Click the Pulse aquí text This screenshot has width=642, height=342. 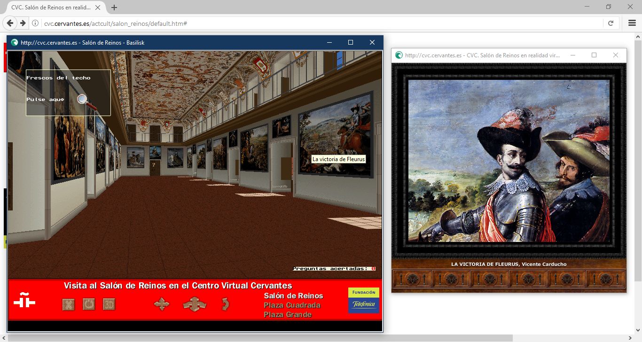tap(45, 100)
